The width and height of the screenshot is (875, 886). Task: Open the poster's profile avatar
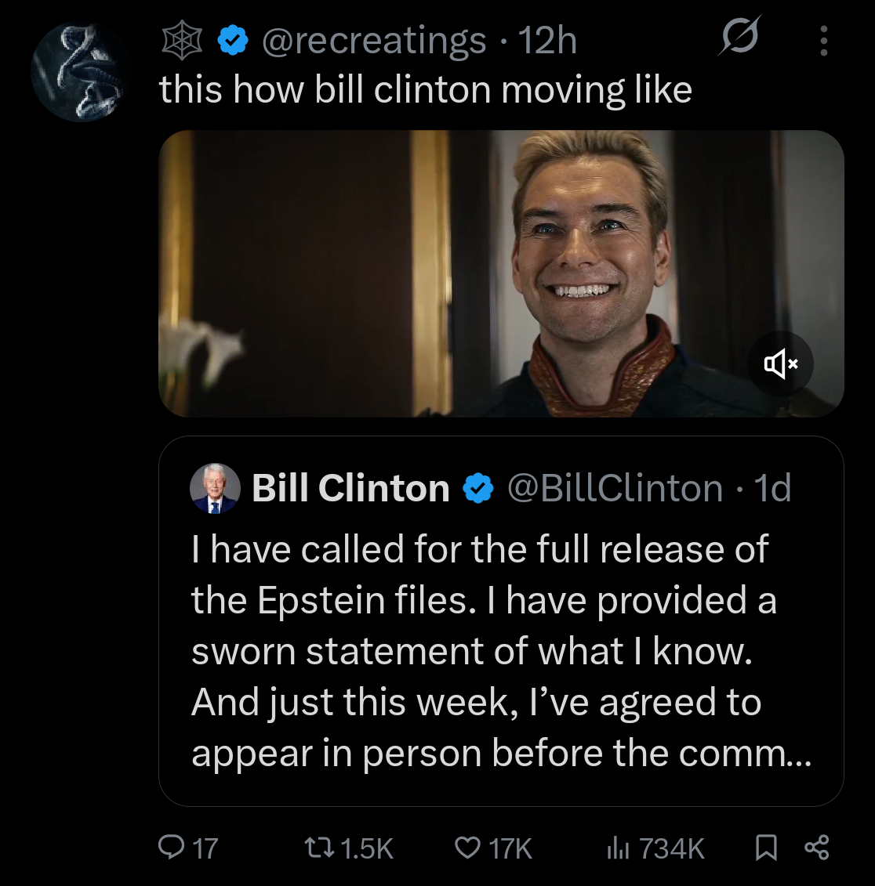click(79, 71)
